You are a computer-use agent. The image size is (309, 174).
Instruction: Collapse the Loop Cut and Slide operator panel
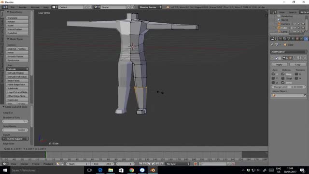[3, 107]
